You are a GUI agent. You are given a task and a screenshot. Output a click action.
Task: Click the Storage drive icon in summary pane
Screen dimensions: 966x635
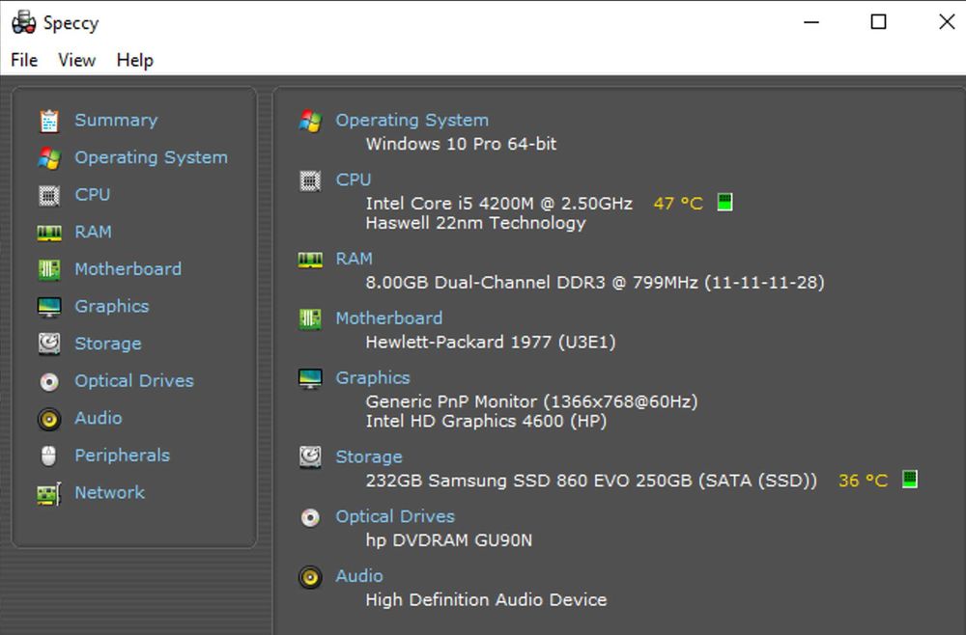pos(310,457)
